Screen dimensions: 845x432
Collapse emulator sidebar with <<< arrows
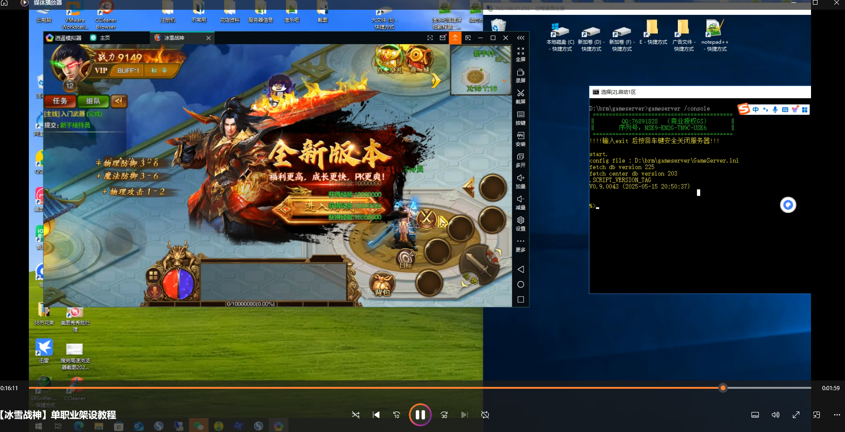[x=521, y=38]
